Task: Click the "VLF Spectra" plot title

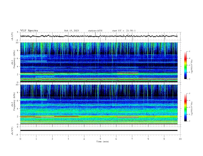Action: tap(29, 31)
